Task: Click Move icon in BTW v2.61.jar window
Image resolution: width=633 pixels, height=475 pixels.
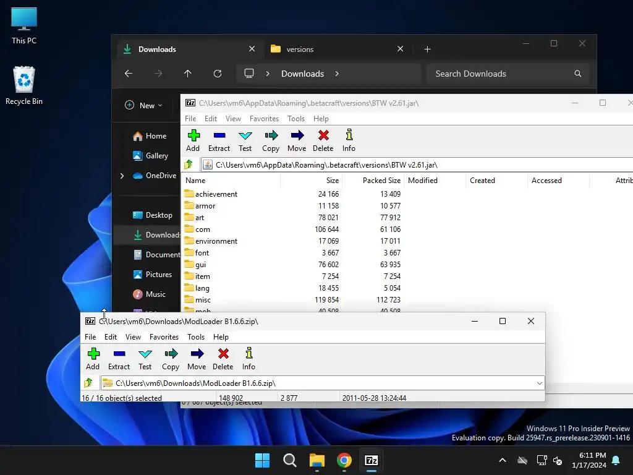Action: (x=297, y=135)
